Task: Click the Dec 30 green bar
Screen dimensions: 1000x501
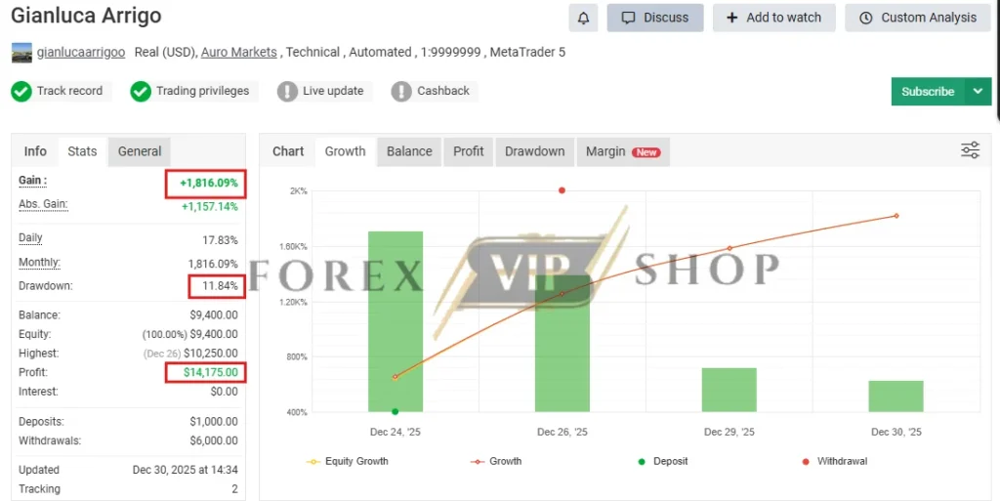Action: 896,397
